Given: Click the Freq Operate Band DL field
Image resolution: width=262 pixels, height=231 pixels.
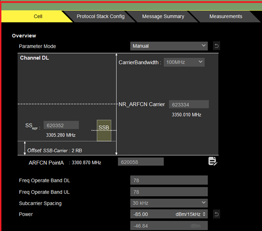Looking at the screenshot, I should [x=169, y=180].
